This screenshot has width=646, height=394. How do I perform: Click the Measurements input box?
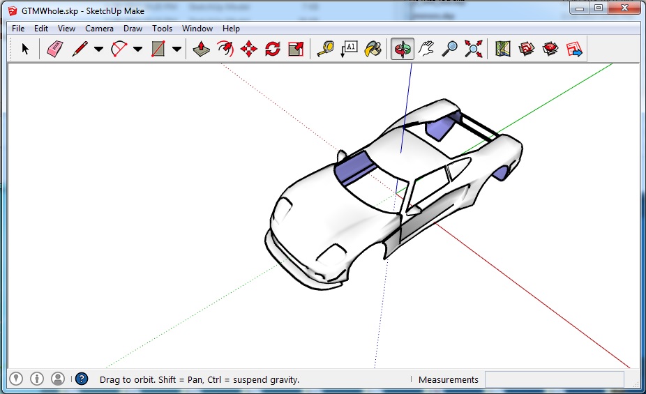[x=554, y=379]
